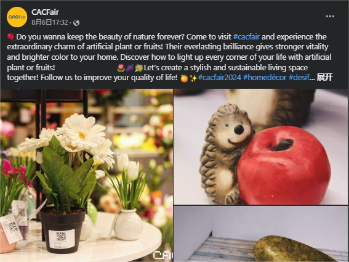
Task: Expand the post text with 展开
Action: click(x=324, y=78)
